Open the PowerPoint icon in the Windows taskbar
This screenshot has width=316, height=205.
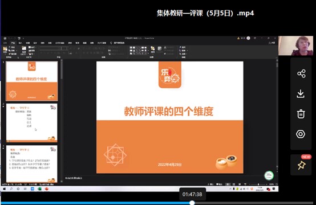point(47,189)
